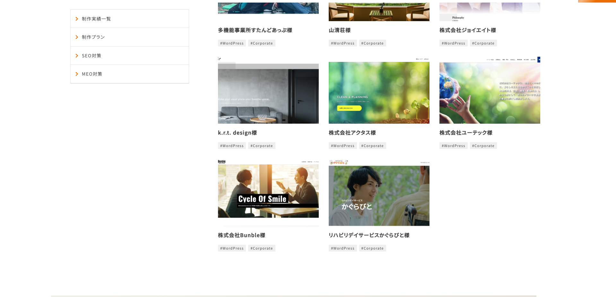
Task: Click the #Corporate tag under 株式会社ユーテック様
Action: [x=483, y=145]
